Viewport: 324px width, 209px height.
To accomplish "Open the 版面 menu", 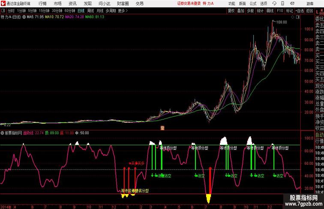I will 243,3.
